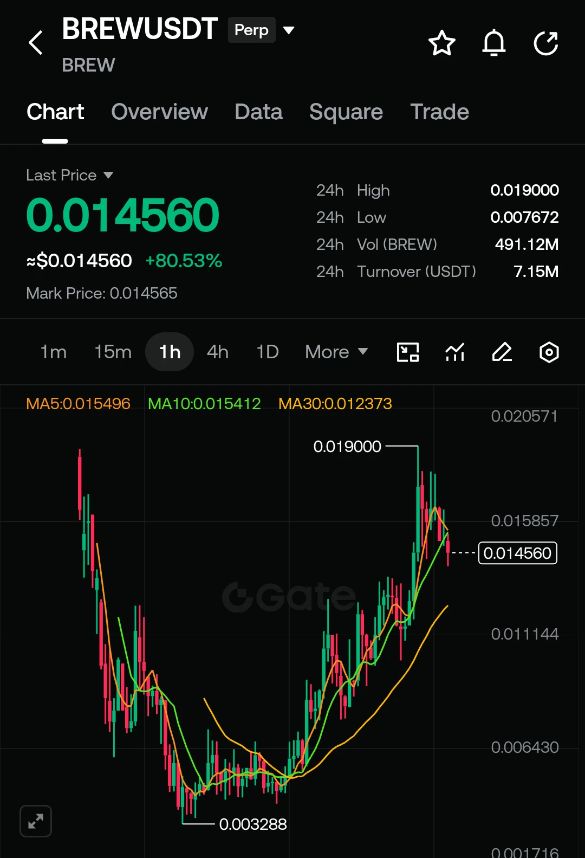Tap the 0.011144 price axis label
This screenshot has width=585, height=858.
[524, 634]
